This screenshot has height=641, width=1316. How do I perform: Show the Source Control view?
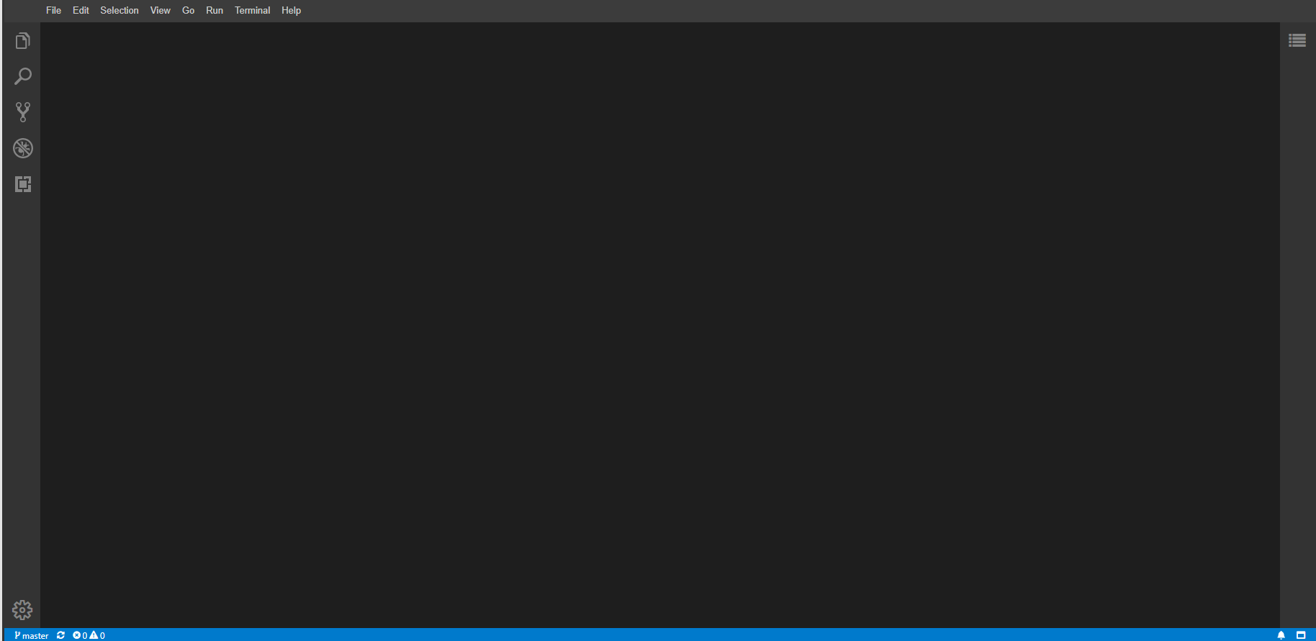[22, 112]
